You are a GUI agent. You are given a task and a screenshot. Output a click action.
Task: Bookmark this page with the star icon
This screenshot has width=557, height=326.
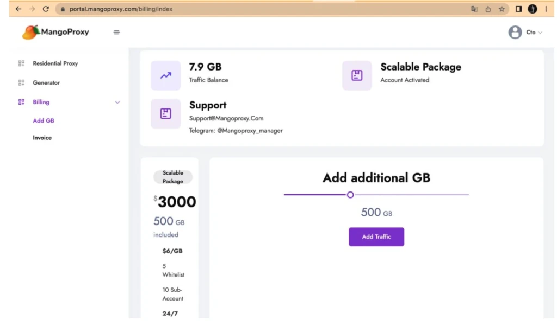502,9
